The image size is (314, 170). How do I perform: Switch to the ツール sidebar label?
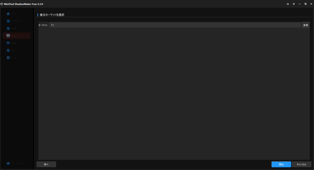[14, 58]
